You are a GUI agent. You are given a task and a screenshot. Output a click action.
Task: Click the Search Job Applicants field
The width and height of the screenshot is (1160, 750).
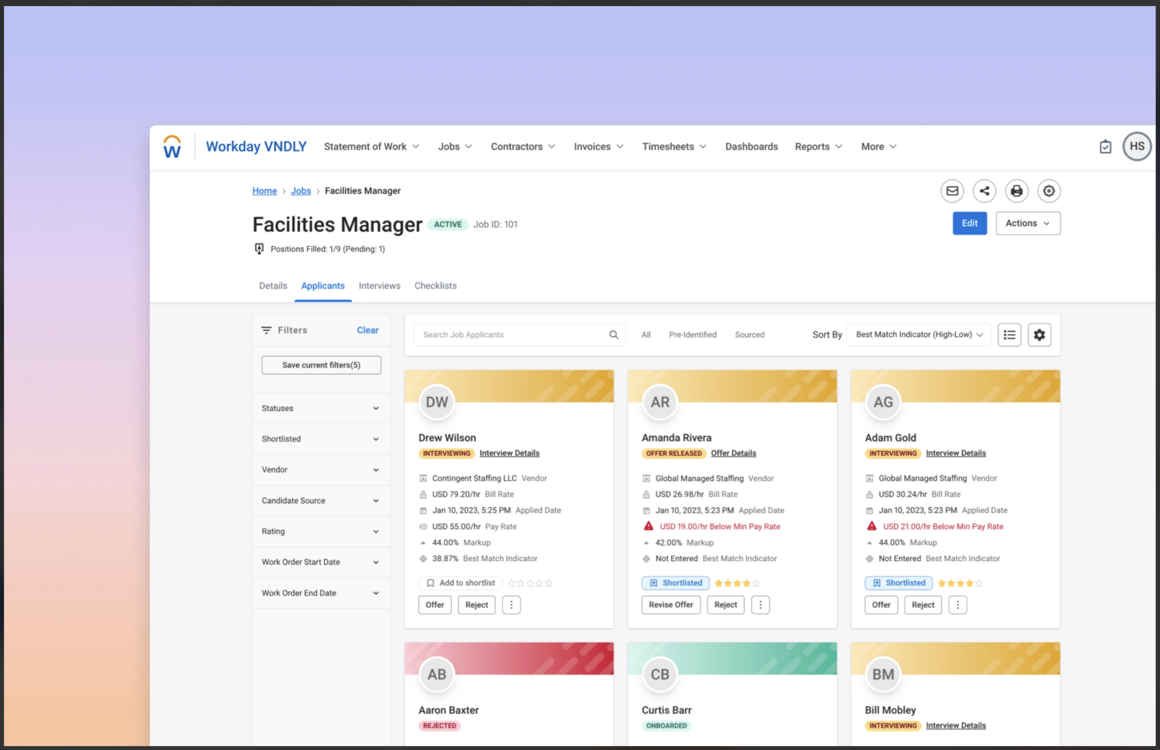pos(511,335)
